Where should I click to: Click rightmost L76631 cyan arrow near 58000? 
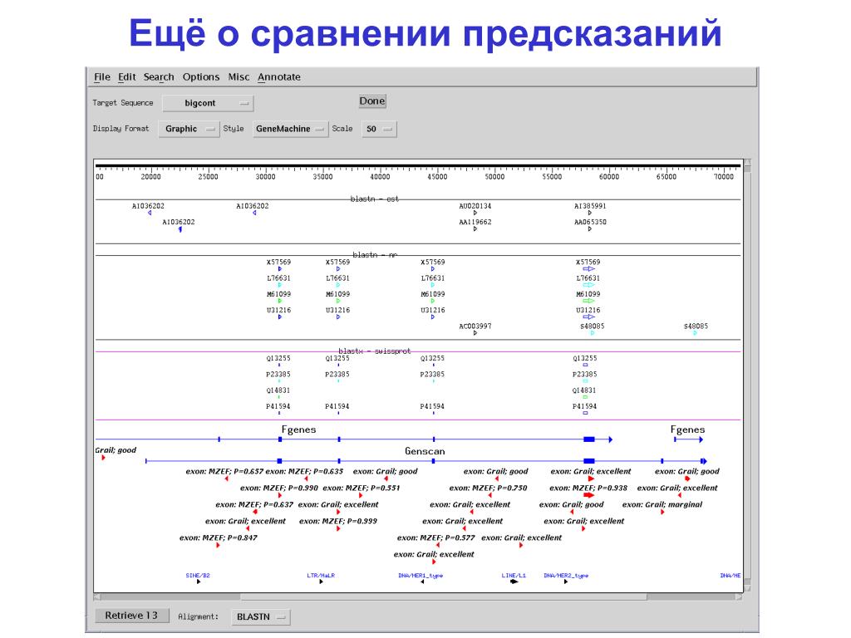tap(589, 285)
